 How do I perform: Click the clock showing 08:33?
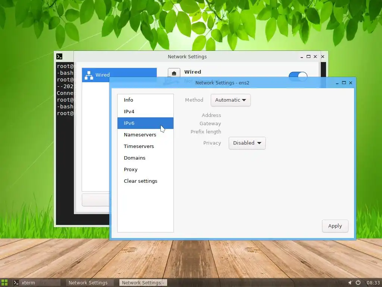coord(373,283)
